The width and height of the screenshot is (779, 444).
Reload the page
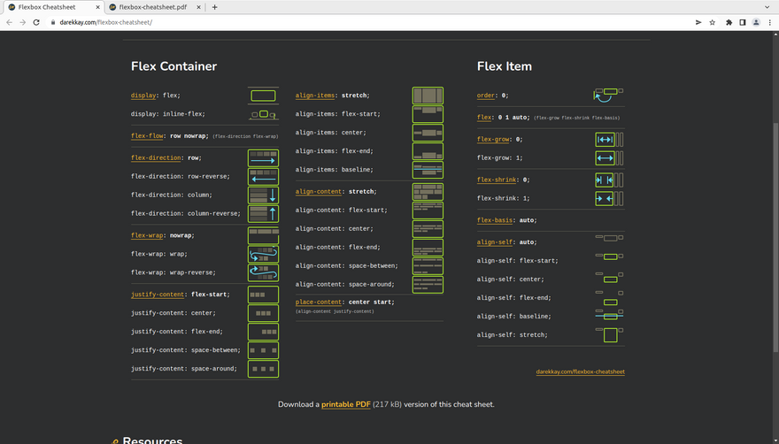tap(37, 22)
